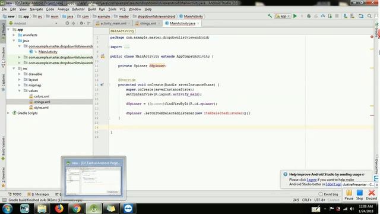Switch to the activity_main.xml tab
380x214 pixels.
113,23
